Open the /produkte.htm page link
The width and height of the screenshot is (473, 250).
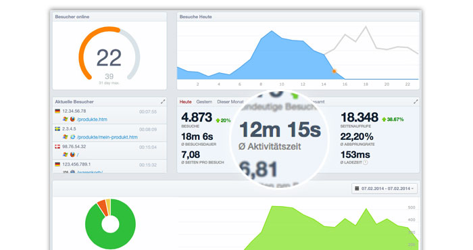coord(92,120)
